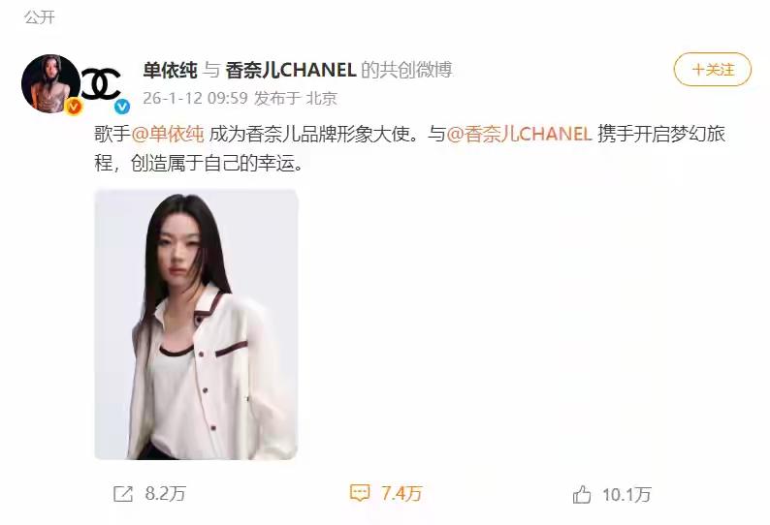The image size is (770, 525).
Task: Click @香奈儿CHANEL mention in post text
Action: point(519,134)
